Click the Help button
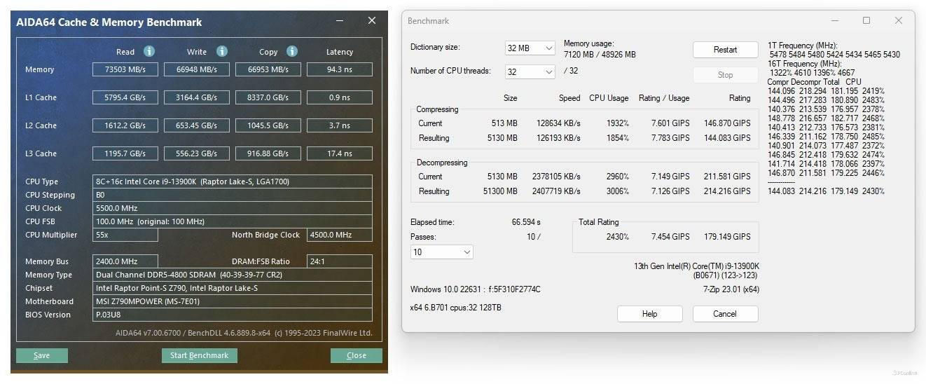 coord(649,314)
